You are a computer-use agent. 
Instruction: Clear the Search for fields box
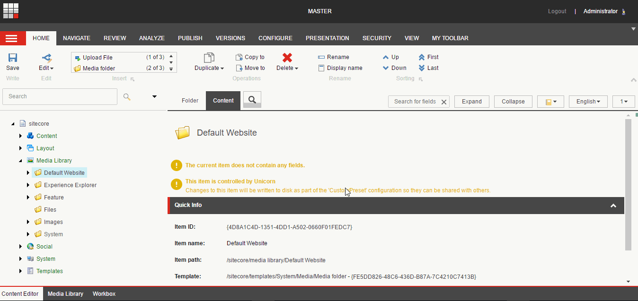click(444, 102)
